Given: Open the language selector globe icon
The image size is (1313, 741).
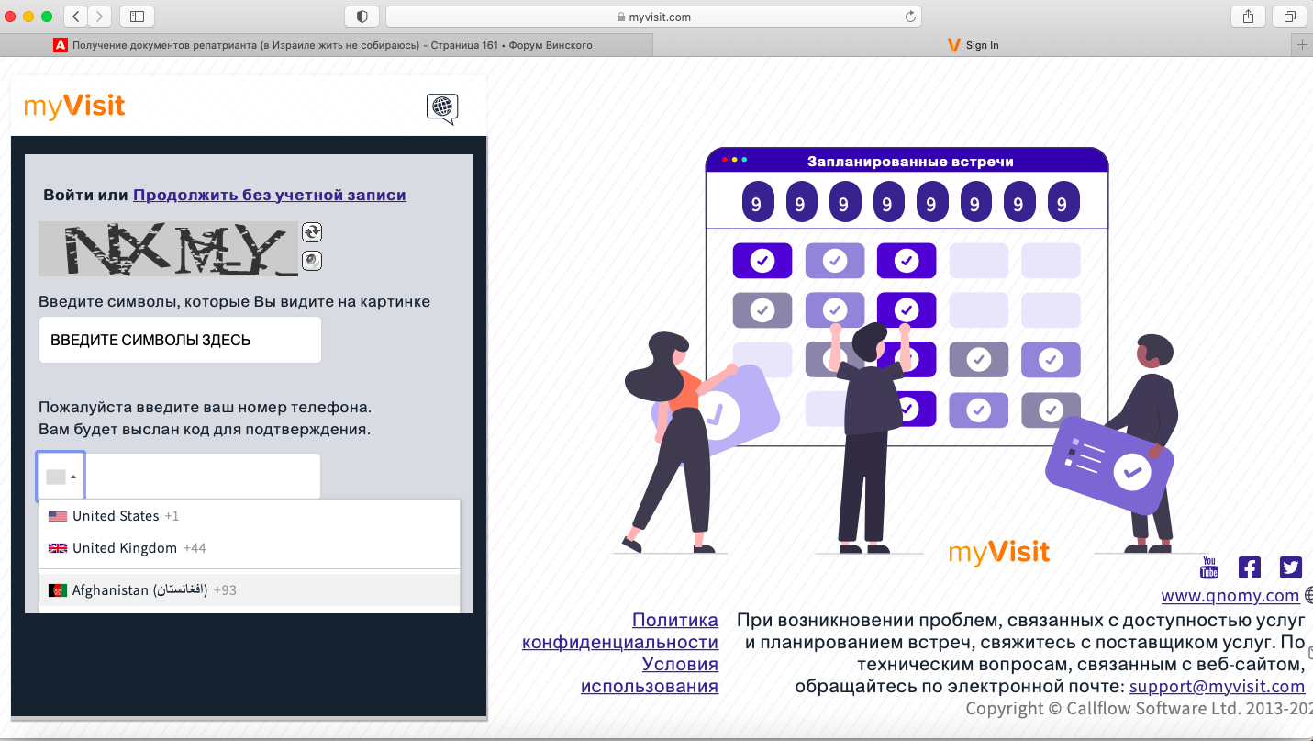Looking at the screenshot, I should (x=441, y=107).
